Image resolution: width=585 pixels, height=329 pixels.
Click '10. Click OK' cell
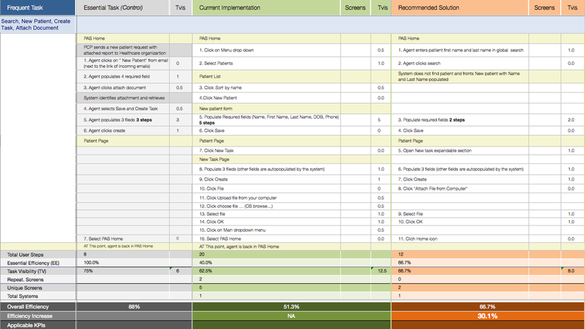point(459,221)
